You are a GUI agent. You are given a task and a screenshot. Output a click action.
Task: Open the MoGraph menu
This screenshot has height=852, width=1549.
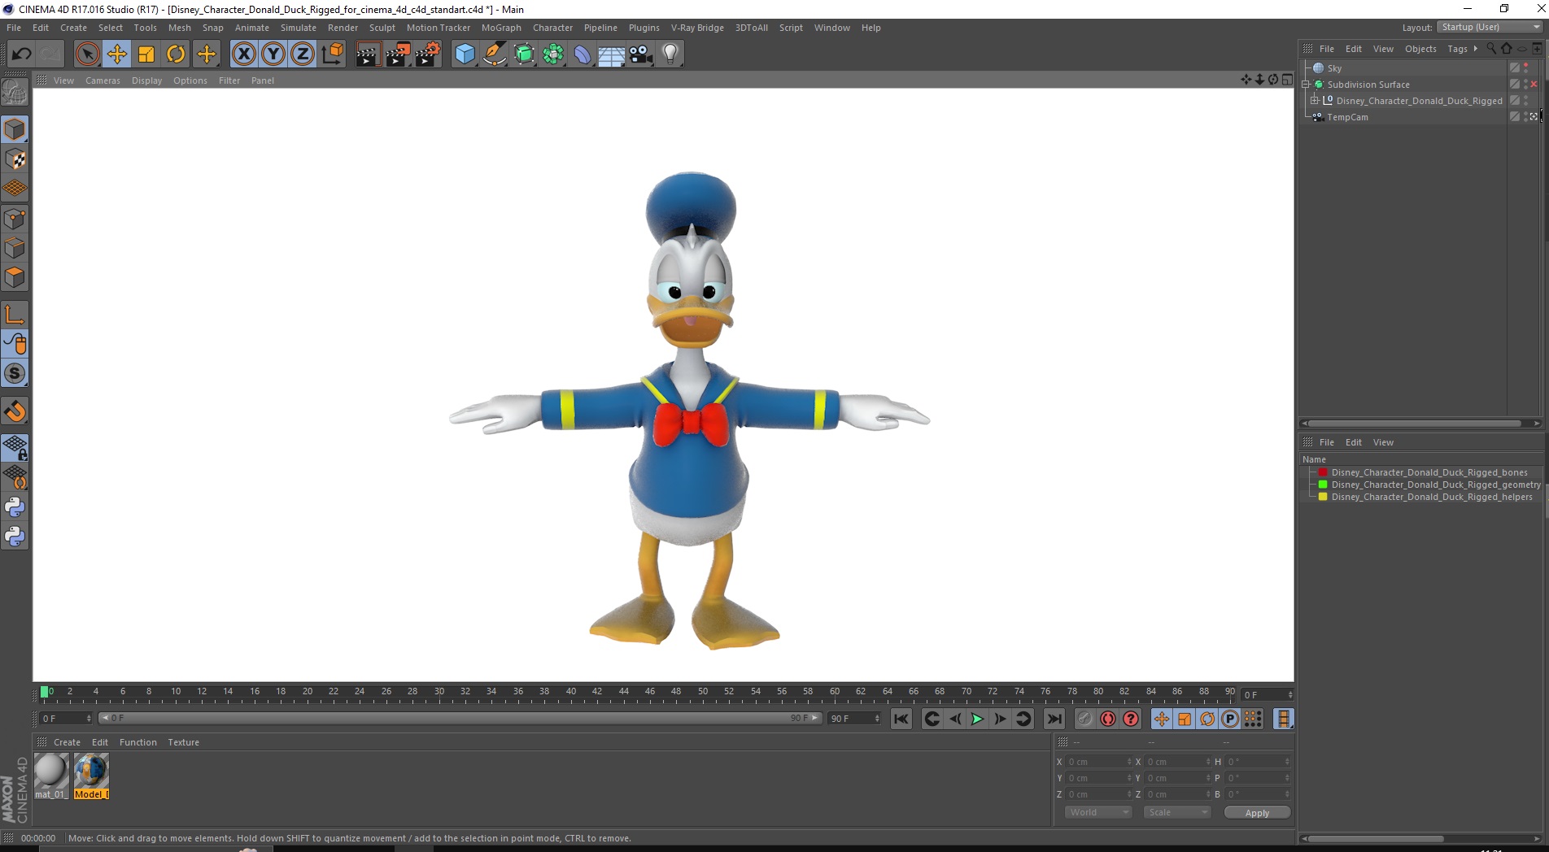501,28
